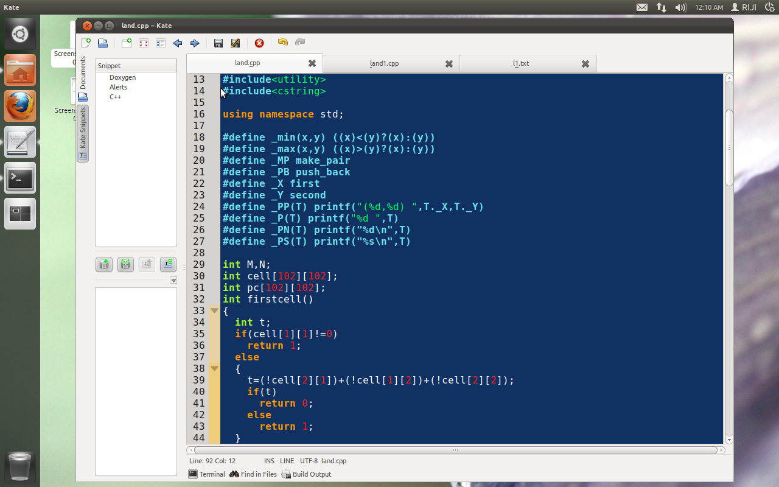779x487 pixels.
Task: Save the current document land.cpp
Action: [x=218, y=43]
